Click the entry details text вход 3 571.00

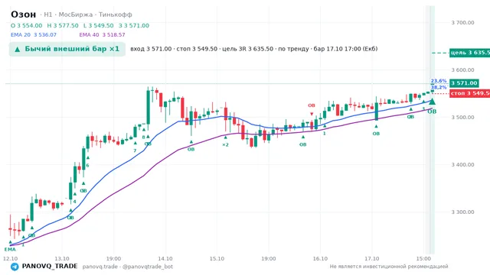[x=151, y=49]
